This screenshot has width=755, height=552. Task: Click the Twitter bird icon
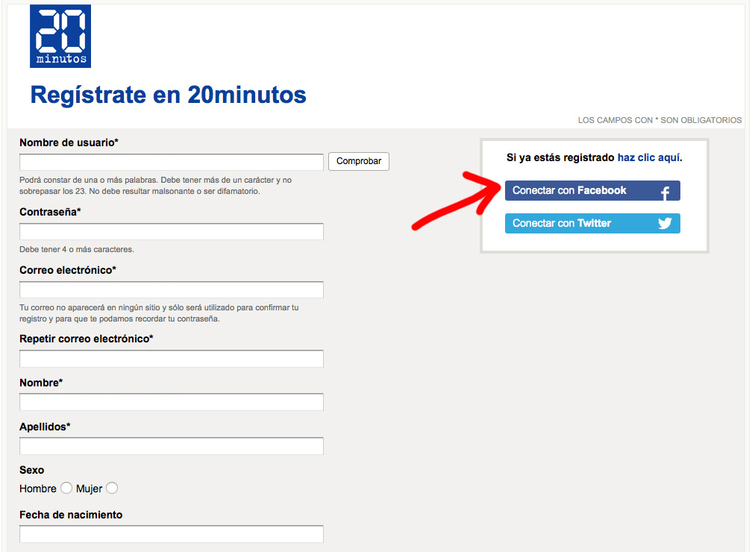665,222
